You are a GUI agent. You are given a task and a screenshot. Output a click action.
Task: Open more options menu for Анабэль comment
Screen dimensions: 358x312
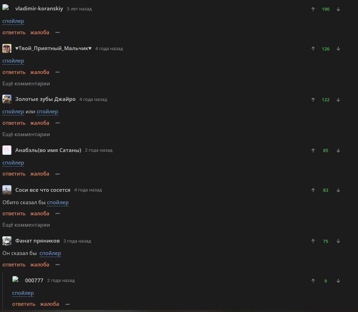point(58,174)
